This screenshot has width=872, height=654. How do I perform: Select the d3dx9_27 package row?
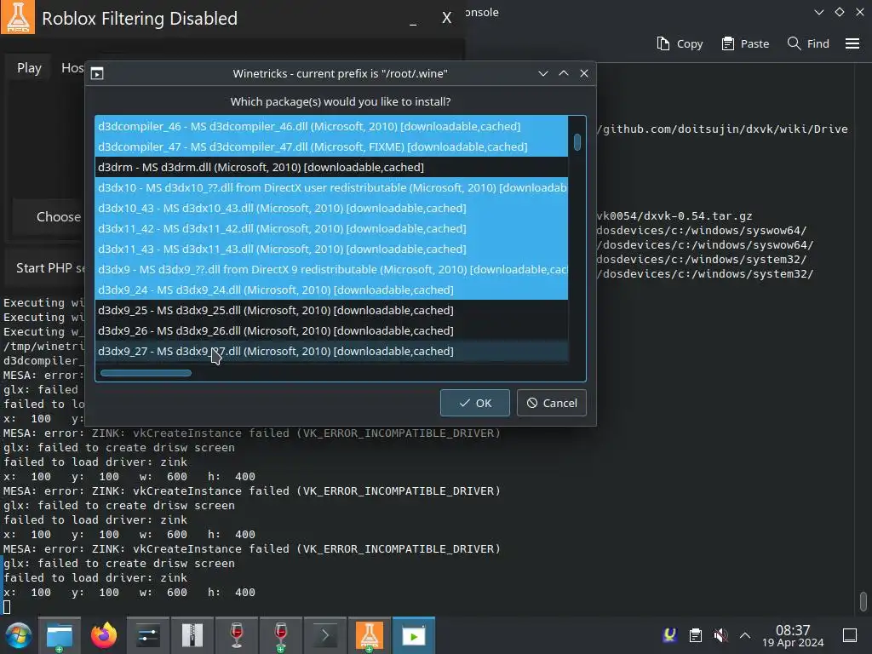pos(331,351)
